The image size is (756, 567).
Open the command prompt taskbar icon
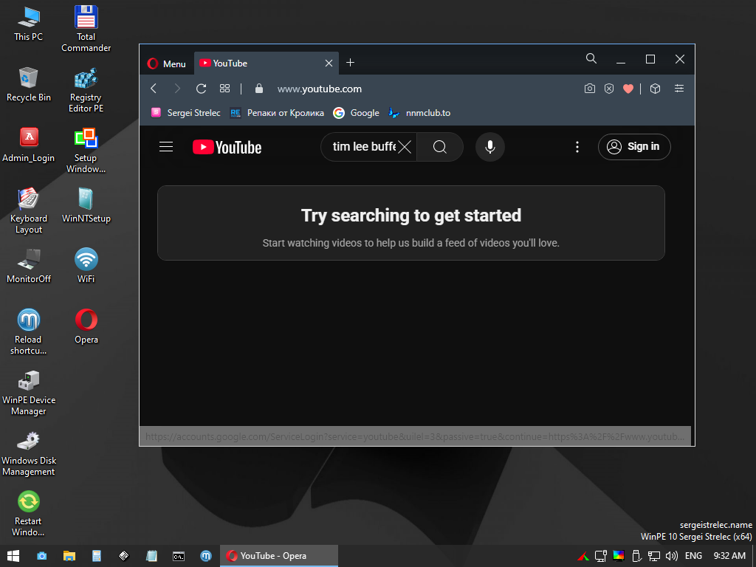pos(179,556)
